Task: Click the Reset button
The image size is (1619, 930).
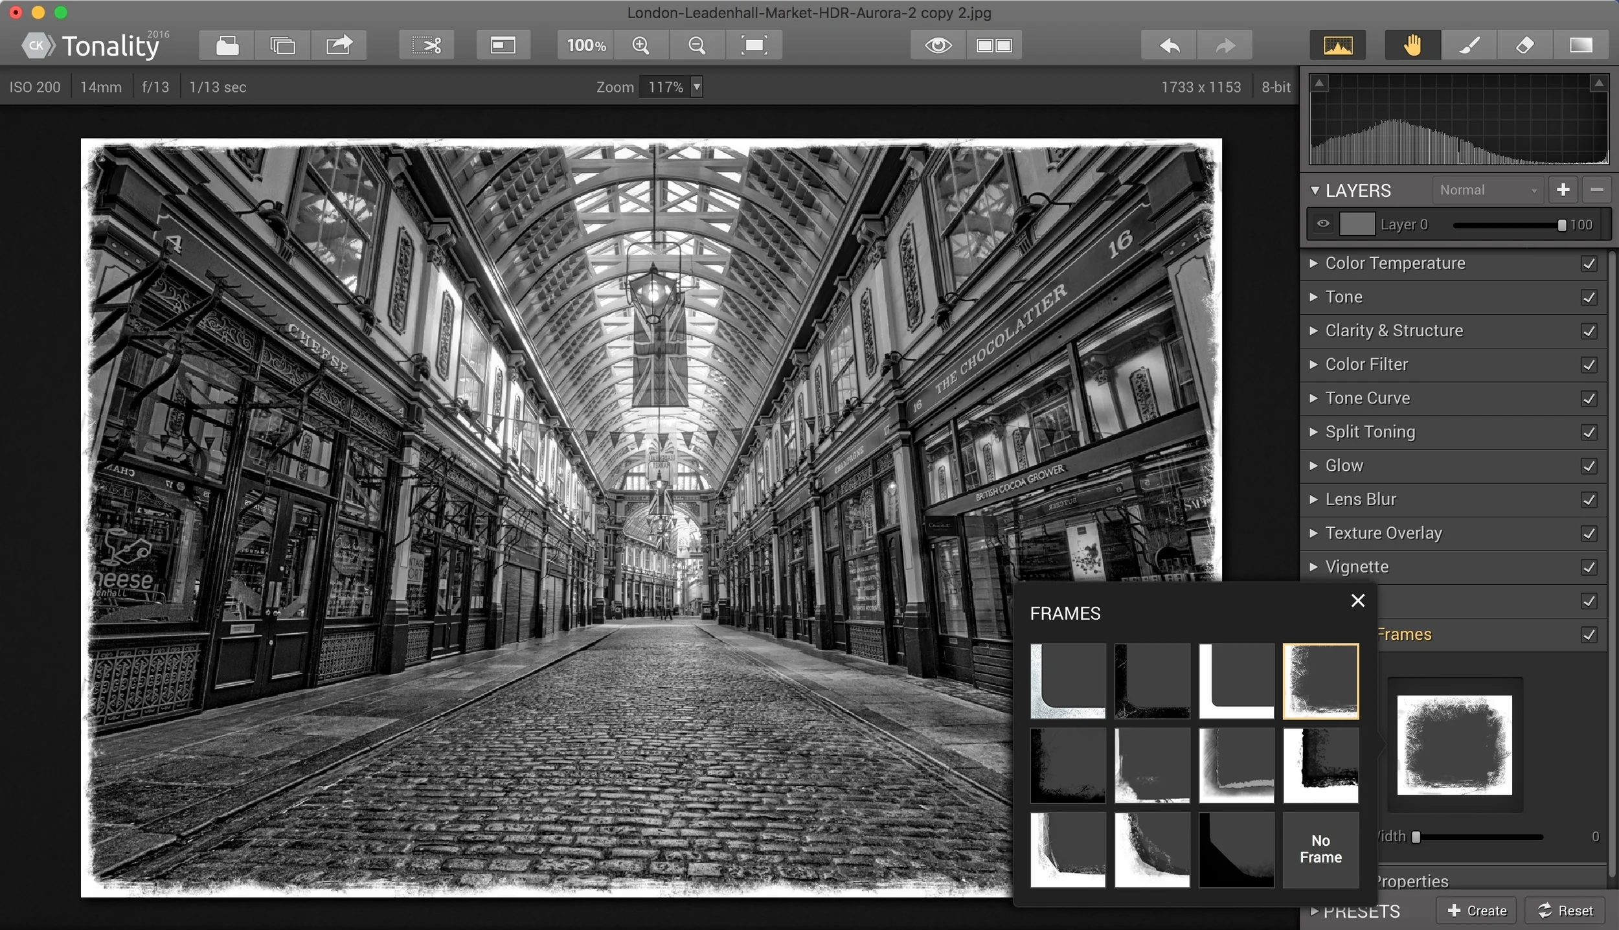Action: (x=1565, y=911)
